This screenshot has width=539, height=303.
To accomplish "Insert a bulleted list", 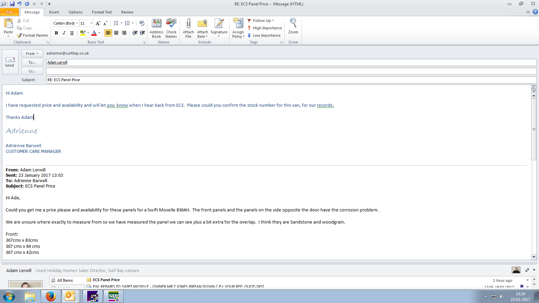I will [x=116, y=23].
